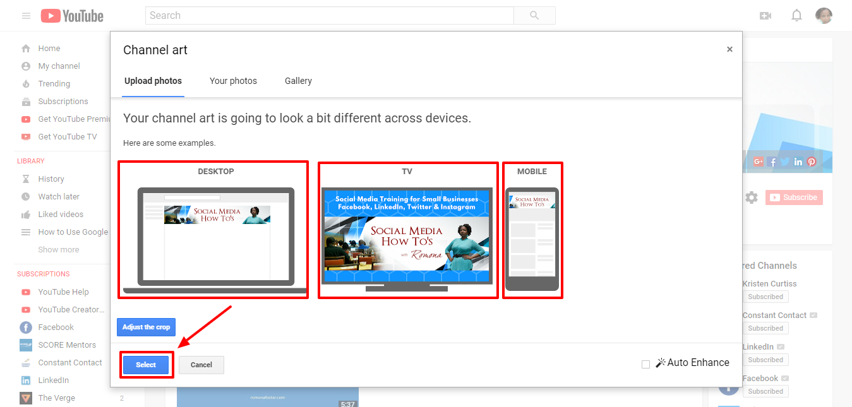Open Constant Contact in sidebar subscriptions
Viewport: 852px width, 407px height.
pyautogui.click(x=70, y=363)
